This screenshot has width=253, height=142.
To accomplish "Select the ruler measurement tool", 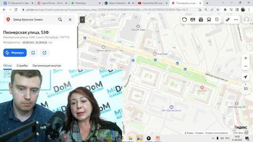I will click(x=228, y=20).
